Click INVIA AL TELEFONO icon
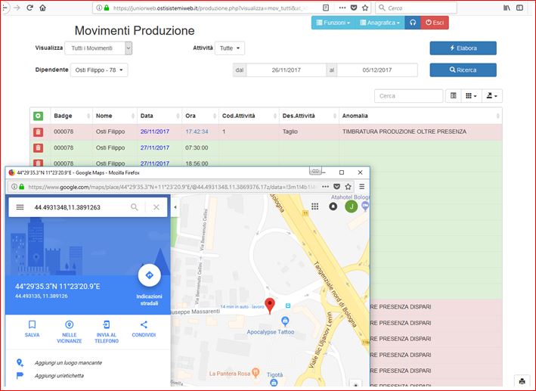Image resolution: width=536 pixels, height=391 pixels. tap(107, 324)
